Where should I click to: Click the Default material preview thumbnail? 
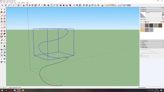tap(143, 15)
